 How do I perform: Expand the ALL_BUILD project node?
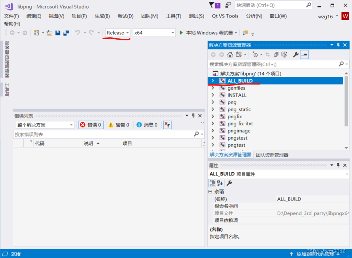point(212,81)
